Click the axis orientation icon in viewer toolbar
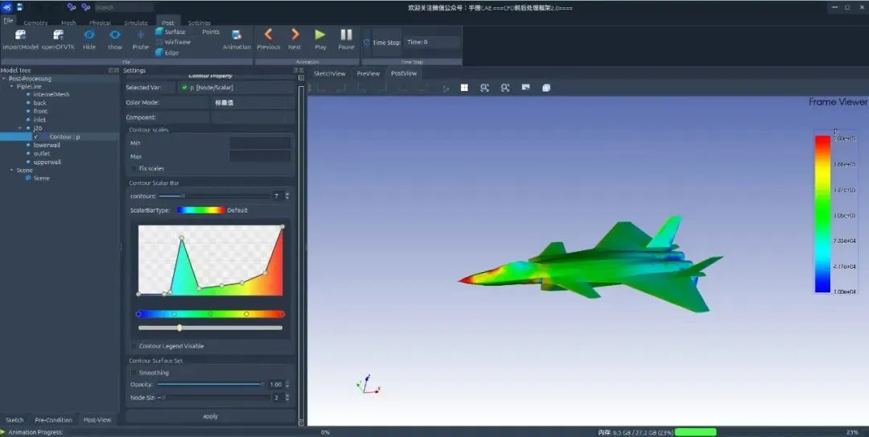The width and height of the screenshot is (869, 437). tap(445, 89)
